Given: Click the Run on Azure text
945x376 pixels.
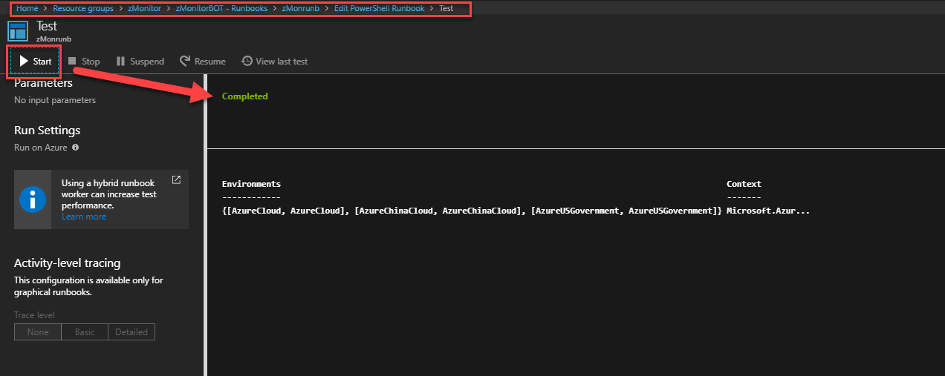Looking at the screenshot, I should pos(41,148).
